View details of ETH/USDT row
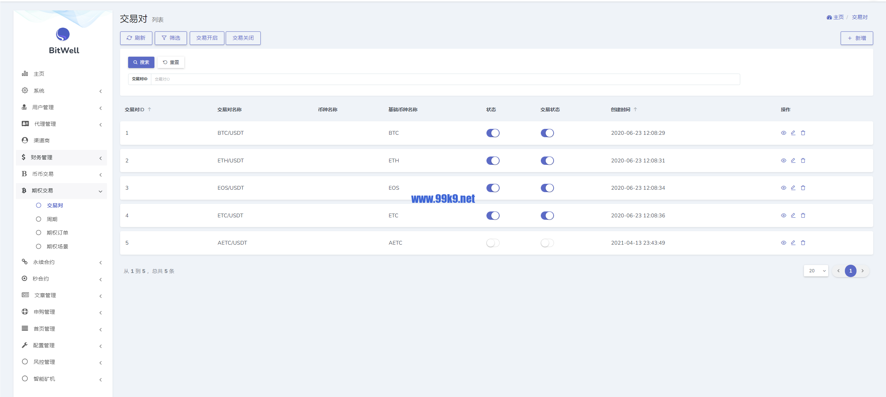The height and width of the screenshot is (397, 886). click(783, 161)
